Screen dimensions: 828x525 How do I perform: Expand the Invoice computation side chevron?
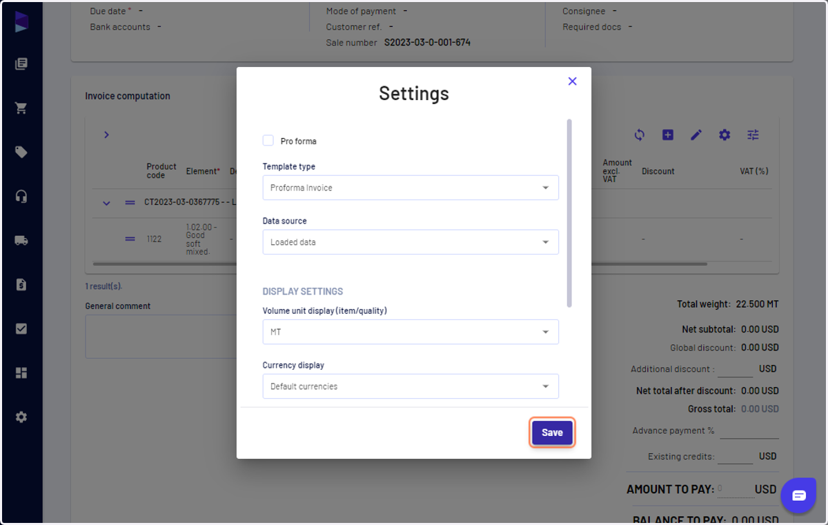click(106, 135)
